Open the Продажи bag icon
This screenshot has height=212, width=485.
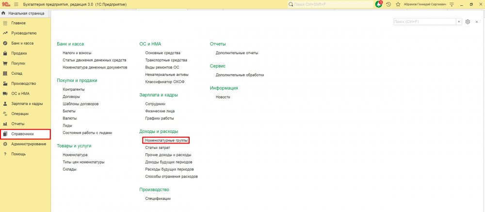click(x=5, y=53)
